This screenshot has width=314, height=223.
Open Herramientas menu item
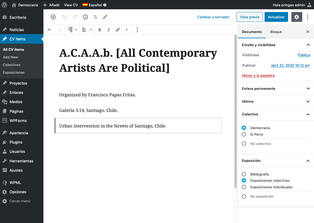[22, 161]
